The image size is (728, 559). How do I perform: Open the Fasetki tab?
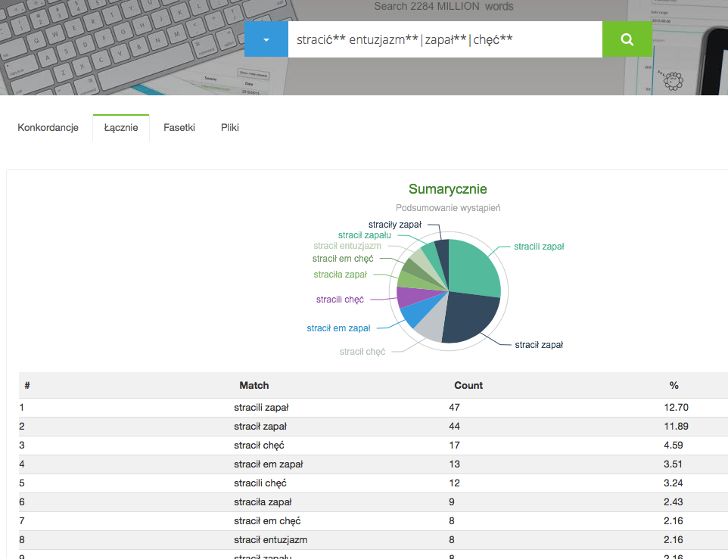(179, 128)
